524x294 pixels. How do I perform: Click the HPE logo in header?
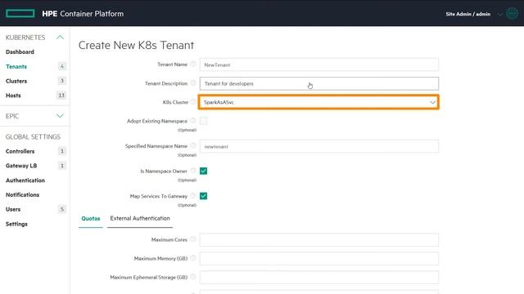(x=20, y=13)
